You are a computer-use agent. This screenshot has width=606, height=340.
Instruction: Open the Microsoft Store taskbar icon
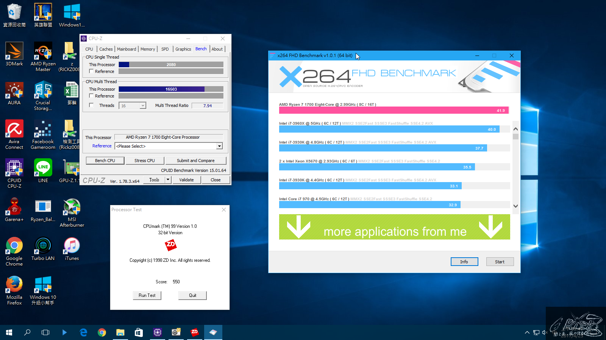139,332
